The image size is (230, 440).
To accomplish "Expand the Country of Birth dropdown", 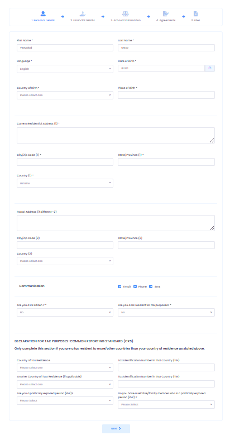I will click(65, 95).
